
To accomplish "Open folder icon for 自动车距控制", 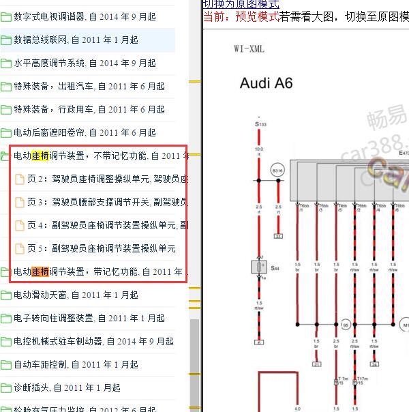I will (x=5, y=365).
